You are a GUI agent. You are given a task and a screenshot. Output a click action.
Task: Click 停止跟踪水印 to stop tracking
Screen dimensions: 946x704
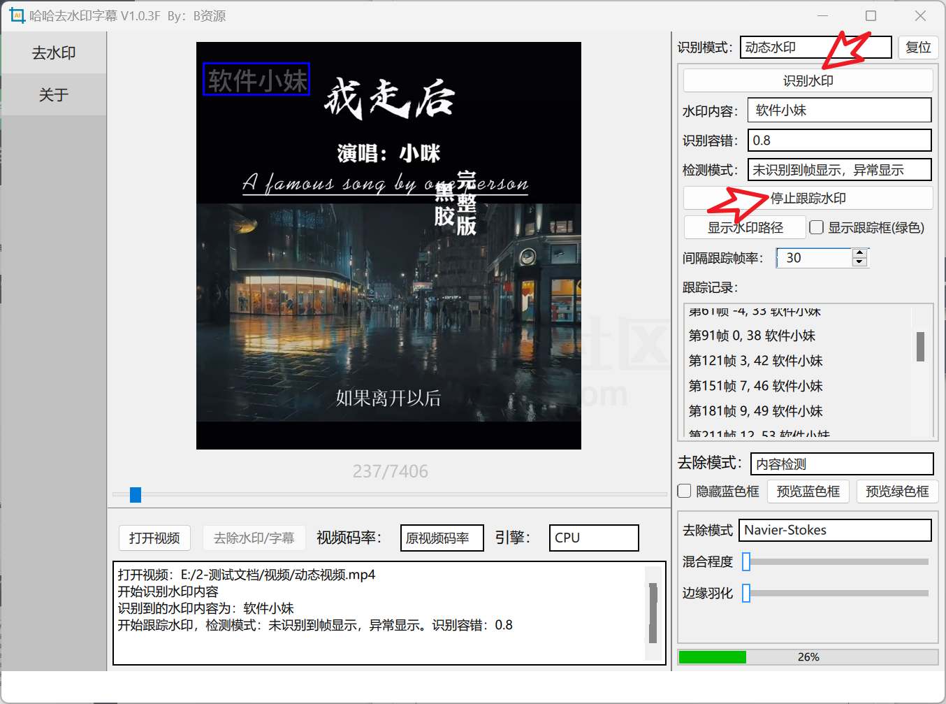808,198
